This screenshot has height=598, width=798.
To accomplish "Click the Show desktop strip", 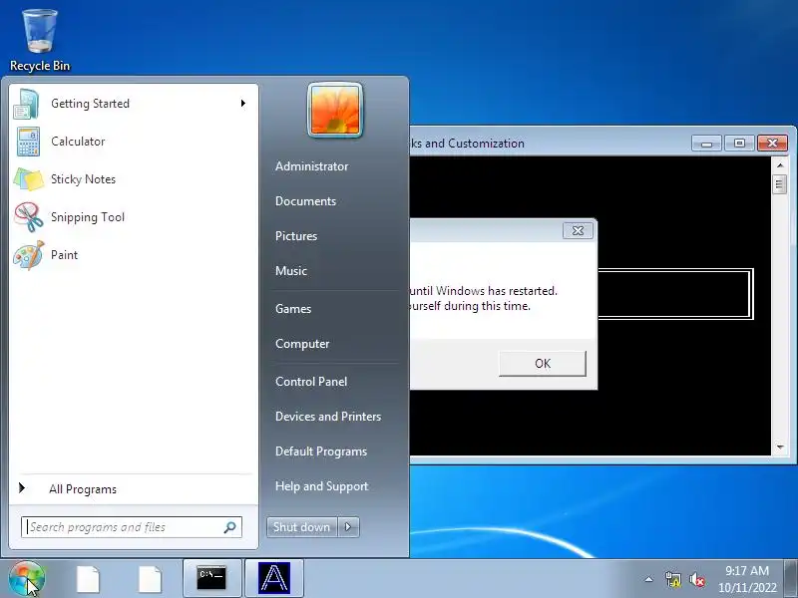I will pos(791,579).
